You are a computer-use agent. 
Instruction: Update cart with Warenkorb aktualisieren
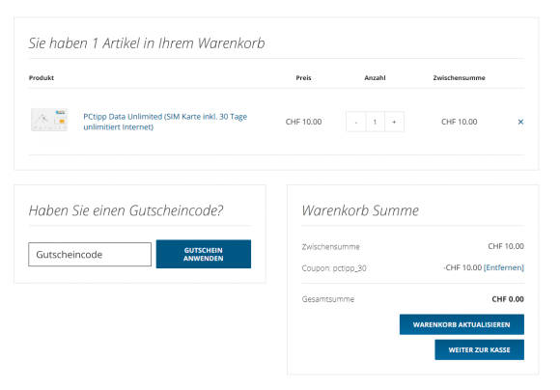(462, 324)
